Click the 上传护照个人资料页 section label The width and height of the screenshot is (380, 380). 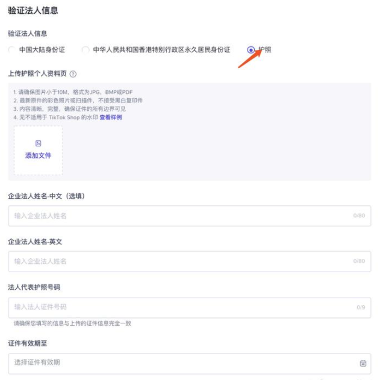pos(37,73)
